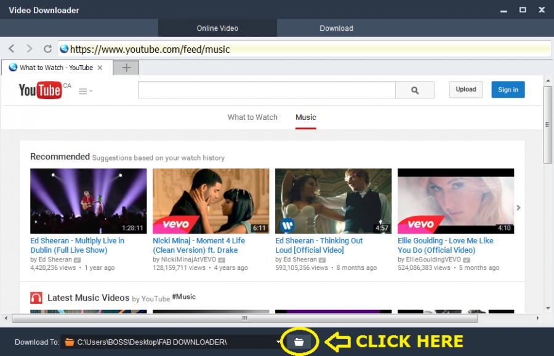
Task: Select the 'What to Watch - YouTube' browser tab
Action: click(57, 68)
